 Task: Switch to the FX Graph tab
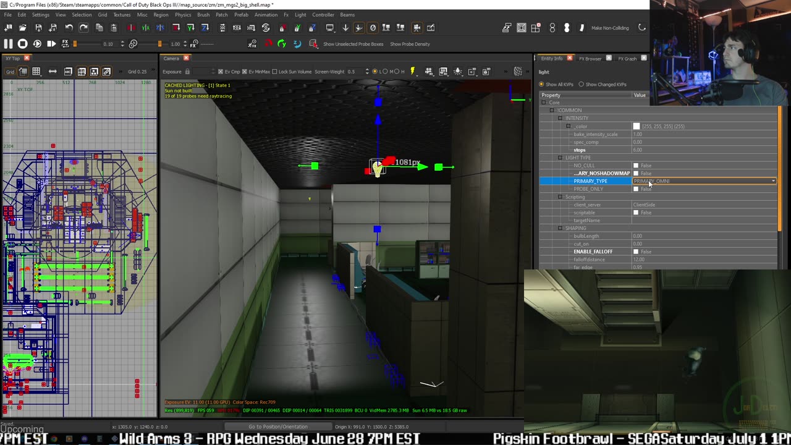[627, 59]
